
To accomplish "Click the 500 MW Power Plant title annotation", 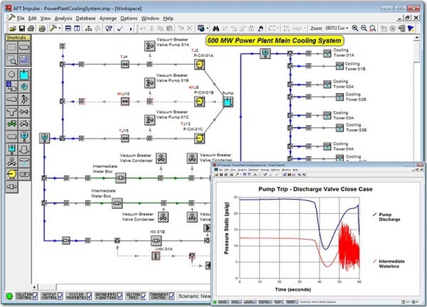I will (x=274, y=41).
